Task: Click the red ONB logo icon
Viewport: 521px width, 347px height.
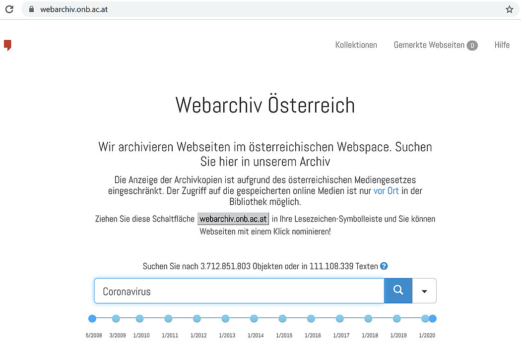Action: coord(7,45)
